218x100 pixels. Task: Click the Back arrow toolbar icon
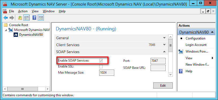(x=6, y=18)
